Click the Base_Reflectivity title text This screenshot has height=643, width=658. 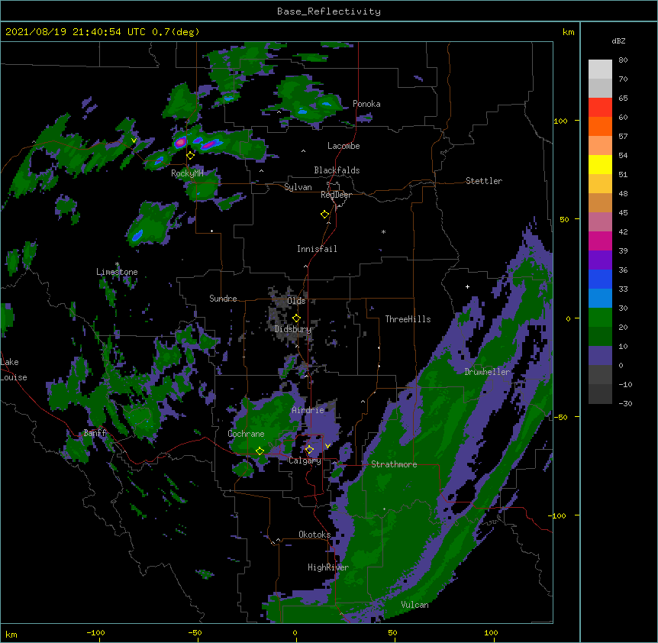point(329,11)
